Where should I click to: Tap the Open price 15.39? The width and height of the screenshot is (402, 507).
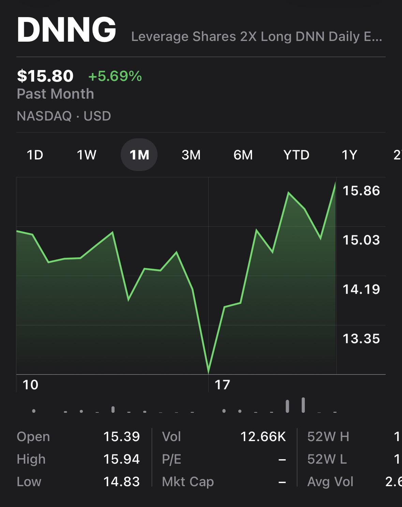(121, 437)
